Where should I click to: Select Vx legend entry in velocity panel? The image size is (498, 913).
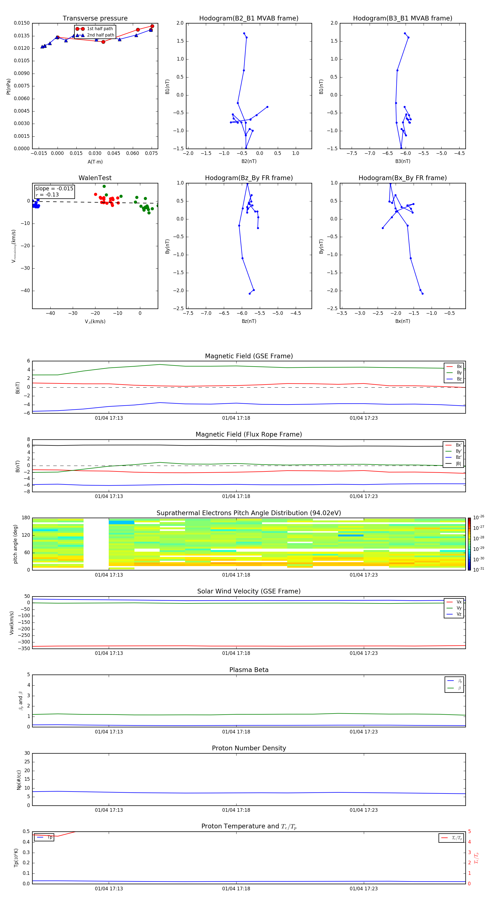[454, 602]
